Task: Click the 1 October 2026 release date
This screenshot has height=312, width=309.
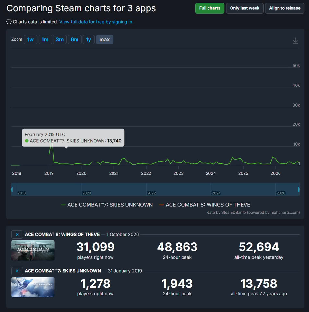Action: click(x=123, y=234)
